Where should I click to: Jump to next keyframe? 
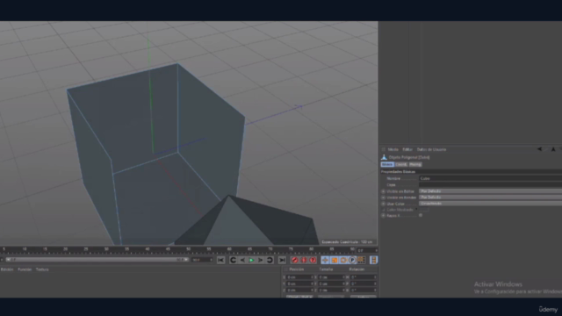[x=270, y=260]
